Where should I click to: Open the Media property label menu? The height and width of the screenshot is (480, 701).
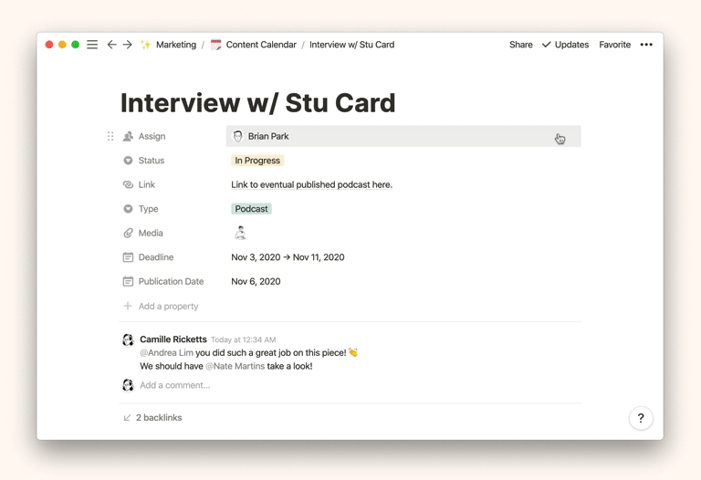pos(151,233)
